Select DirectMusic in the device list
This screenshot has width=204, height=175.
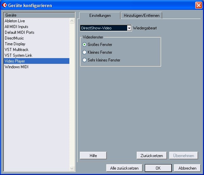pos(37,38)
